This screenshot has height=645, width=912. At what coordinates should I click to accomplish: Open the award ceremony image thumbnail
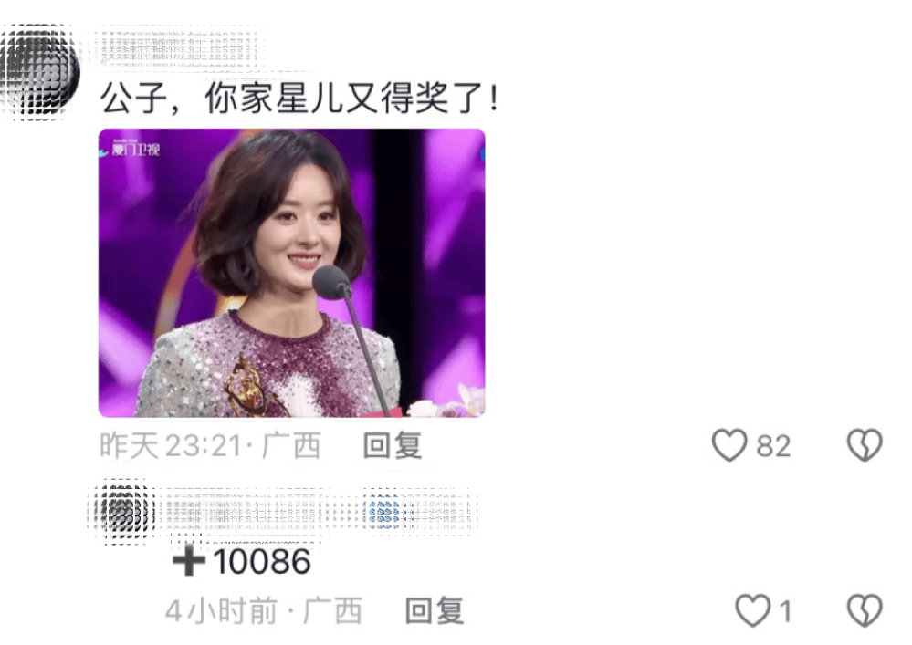pyautogui.click(x=291, y=273)
